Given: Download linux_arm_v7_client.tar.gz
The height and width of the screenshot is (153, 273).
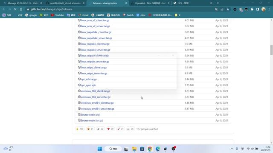Looking at the screenshot, I should 95,20.
